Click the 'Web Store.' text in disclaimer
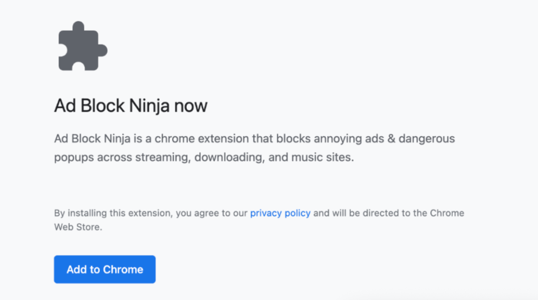Viewport: 538px width, 300px height. (x=78, y=227)
